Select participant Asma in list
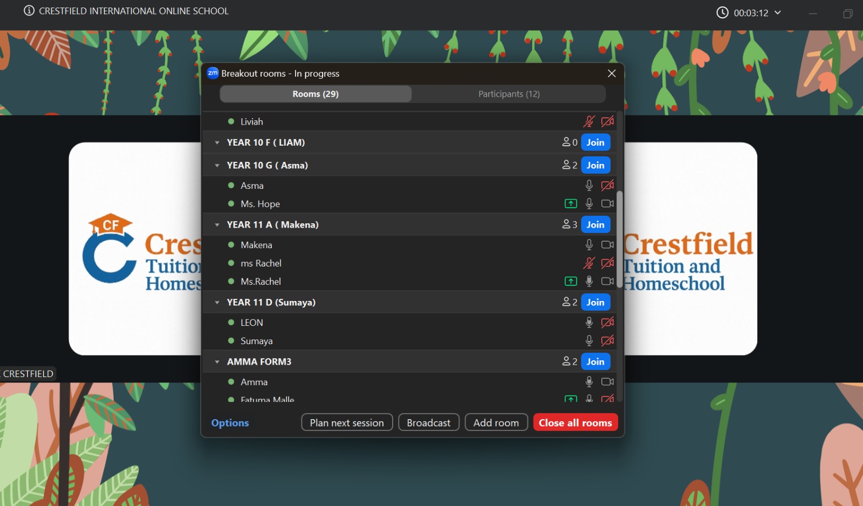Screen dimensions: 863x506 click(x=410, y=185)
